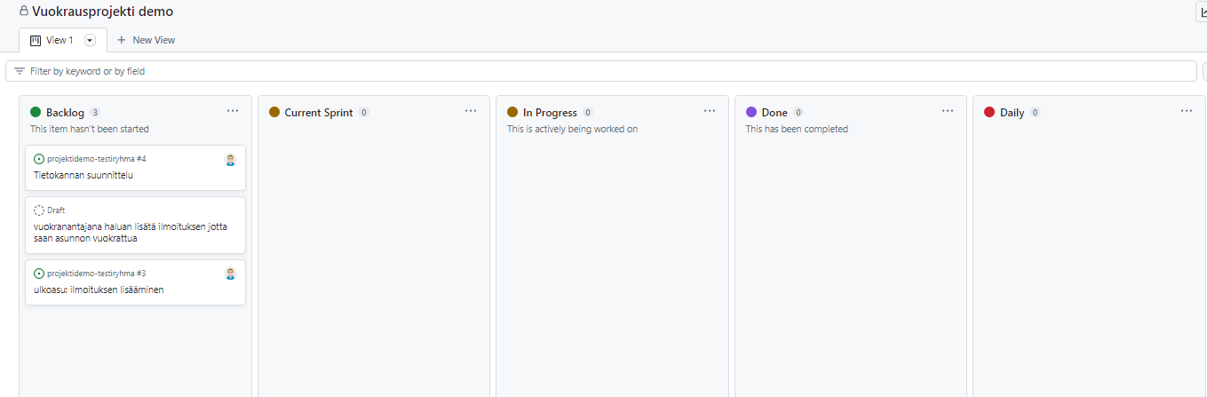Click the draft icon on the draft card
This screenshot has width=1207, height=397.
pyautogui.click(x=39, y=210)
